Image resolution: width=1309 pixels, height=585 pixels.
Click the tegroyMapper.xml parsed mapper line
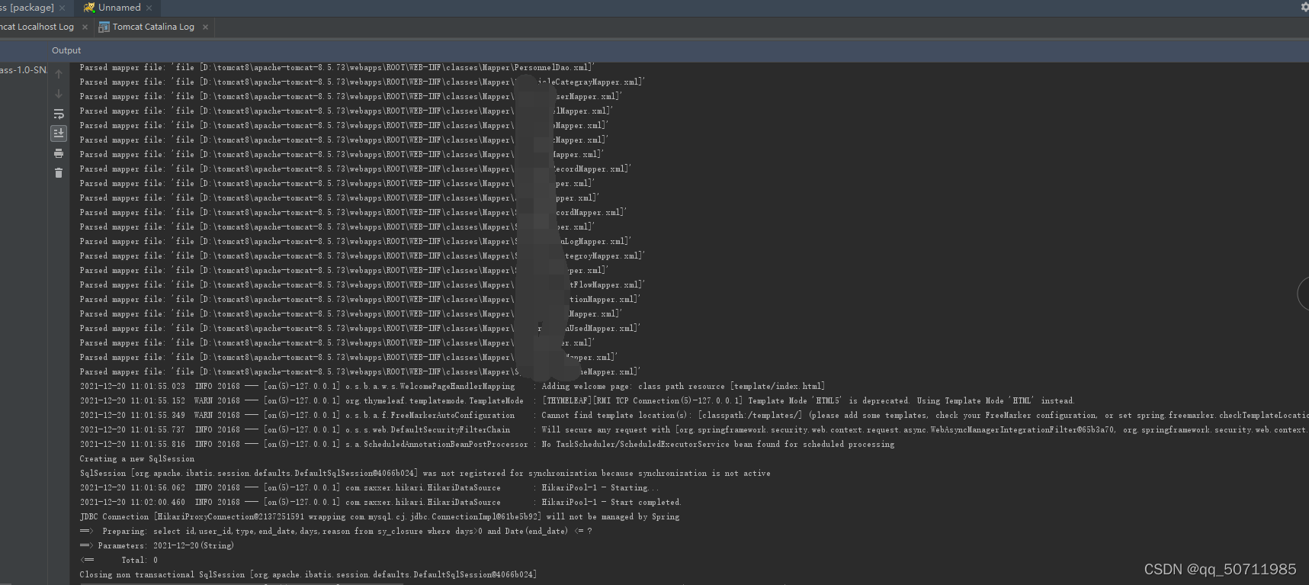point(362,256)
